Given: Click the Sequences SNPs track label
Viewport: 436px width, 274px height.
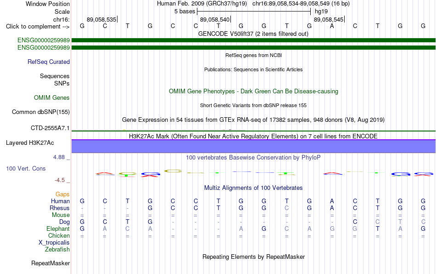Looking at the screenshot, I should pyautogui.click(x=55, y=80).
